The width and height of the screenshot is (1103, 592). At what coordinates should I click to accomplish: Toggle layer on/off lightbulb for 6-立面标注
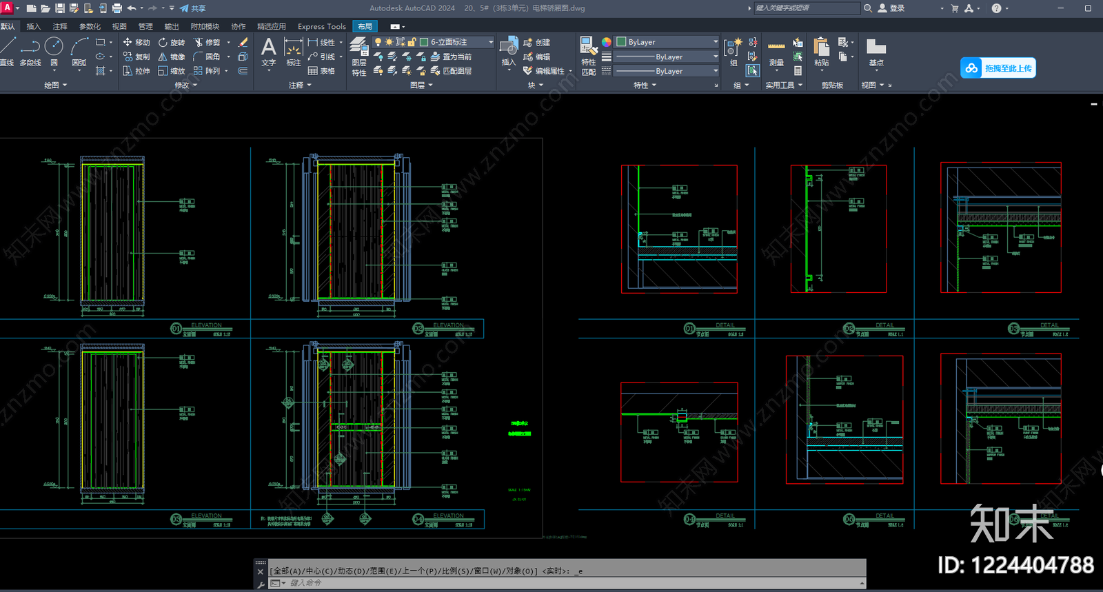click(378, 42)
